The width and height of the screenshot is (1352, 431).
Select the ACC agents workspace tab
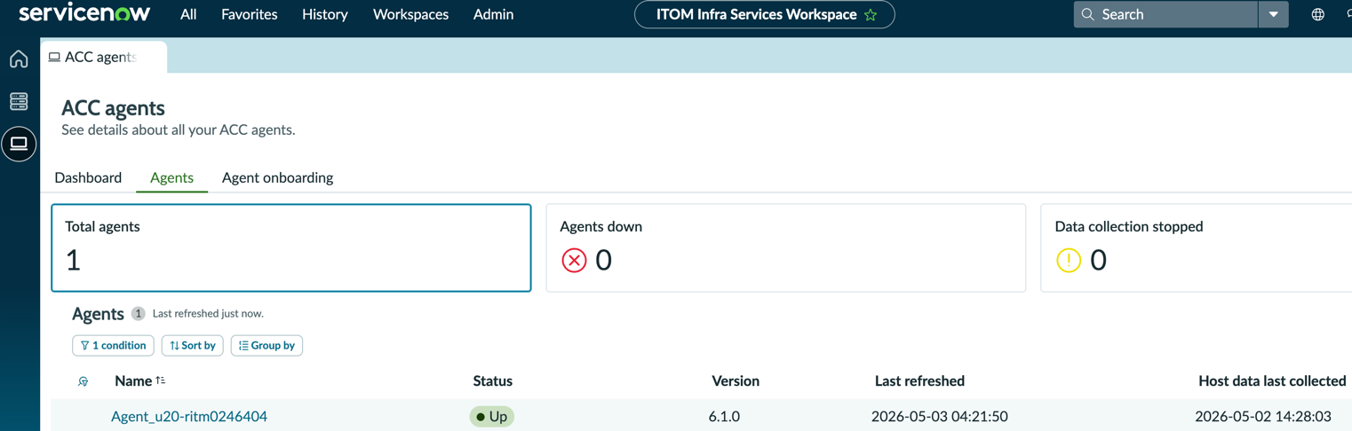point(104,57)
